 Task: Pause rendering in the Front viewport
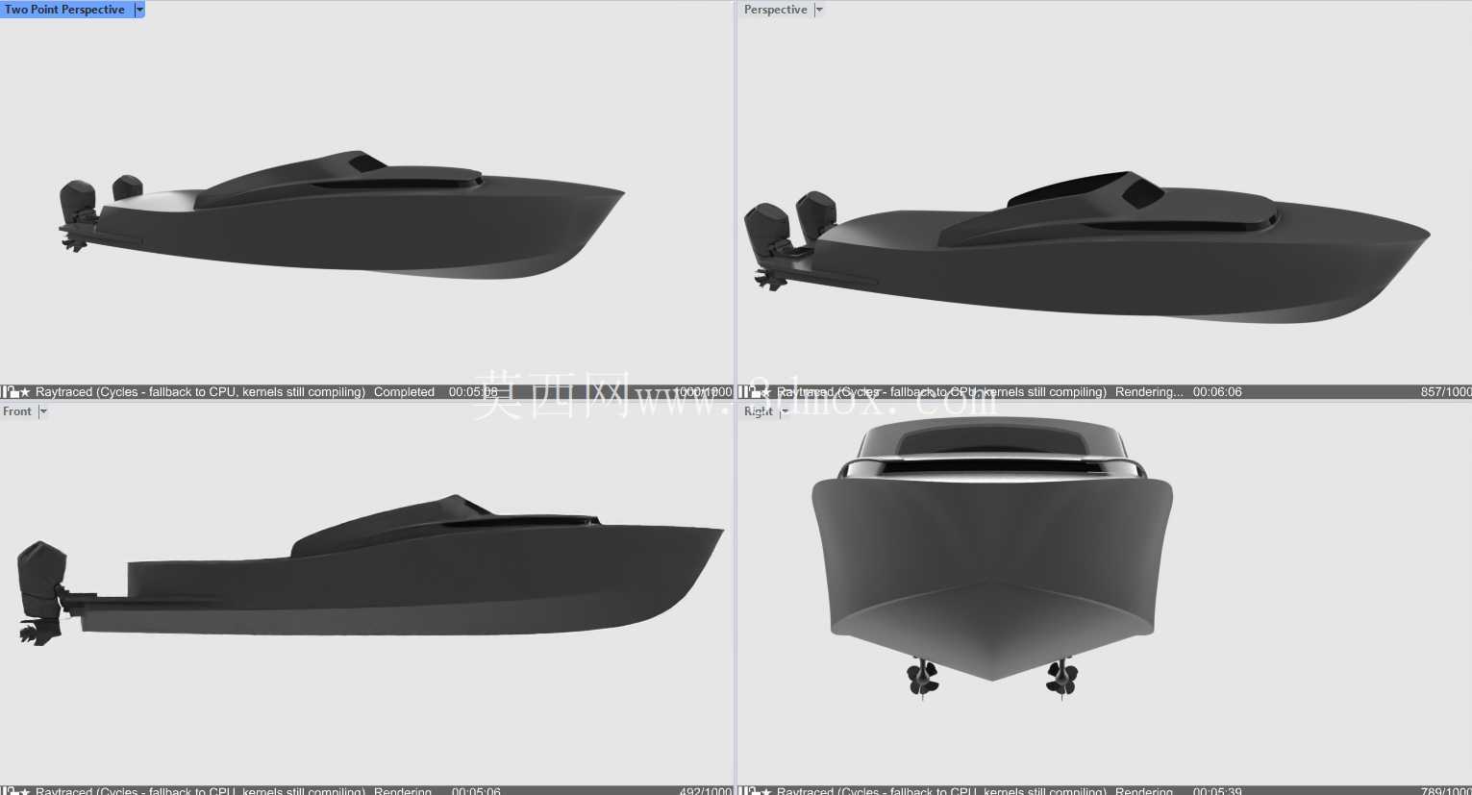[5, 791]
